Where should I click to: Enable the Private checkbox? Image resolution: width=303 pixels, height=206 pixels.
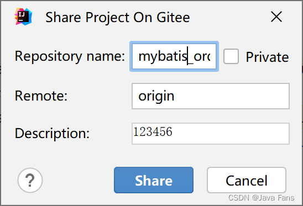click(x=231, y=56)
